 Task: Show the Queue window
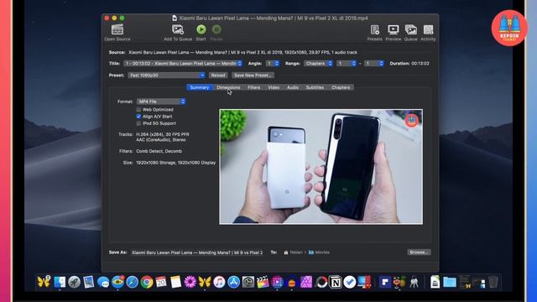(410, 30)
